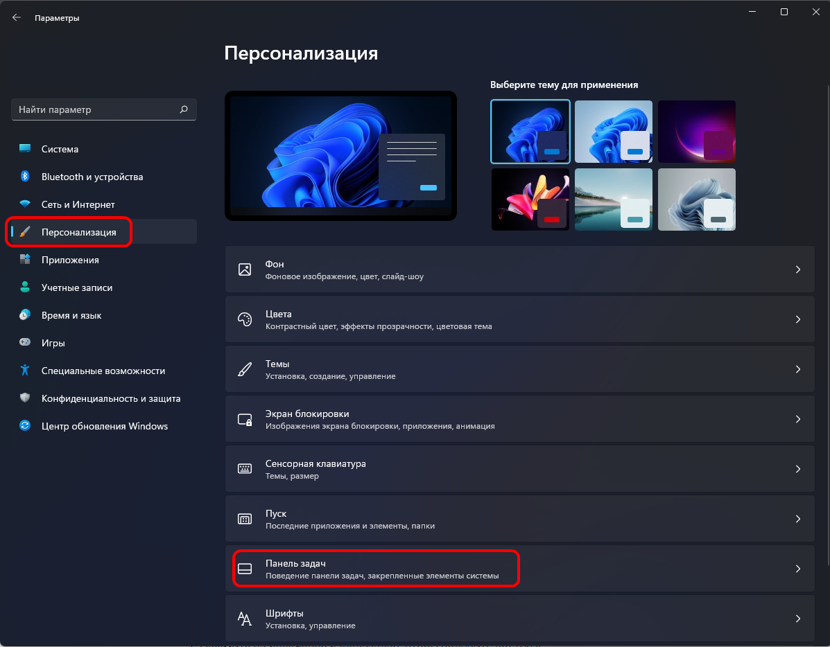The image size is (830, 647).
Task: Select Персонализация in sidebar
Action: (104, 231)
